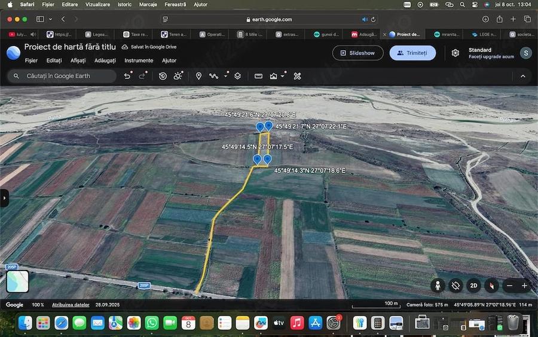Image resolution: width=538 pixels, height=337 pixels.
Task: Close the Proiect de... tab
Action: click(384, 34)
